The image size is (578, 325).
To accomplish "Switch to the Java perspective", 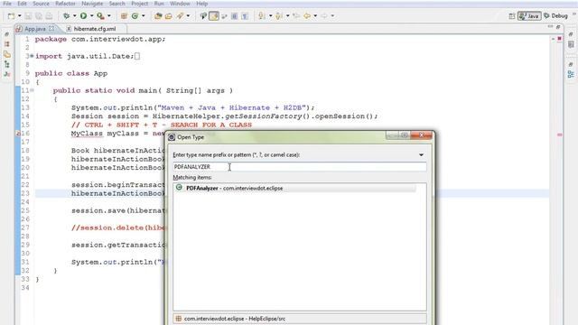I will [529, 16].
